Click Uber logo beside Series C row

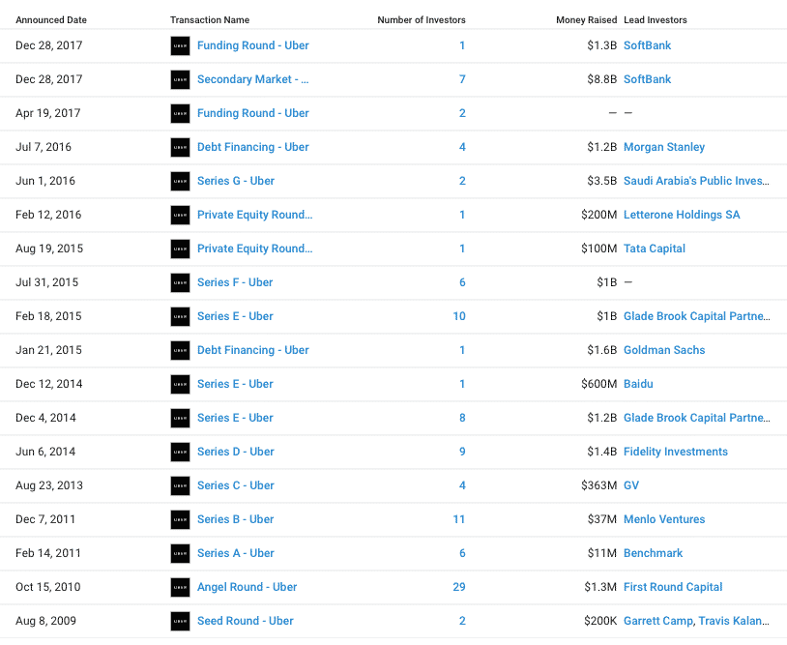[x=180, y=485]
